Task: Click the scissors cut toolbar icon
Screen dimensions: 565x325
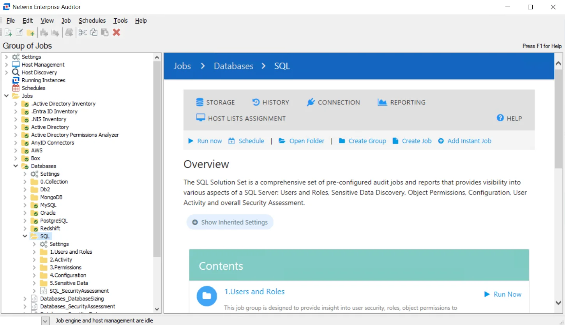Action: point(82,32)
